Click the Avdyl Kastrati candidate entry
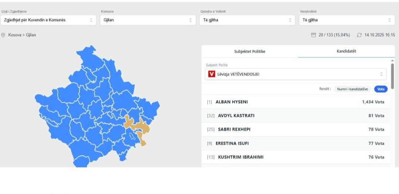Screen dimensions: 399x194 point(296,116)
